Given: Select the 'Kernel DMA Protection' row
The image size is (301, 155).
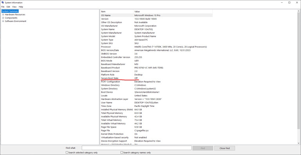Looking at the screenshot, I should [156, 134].
